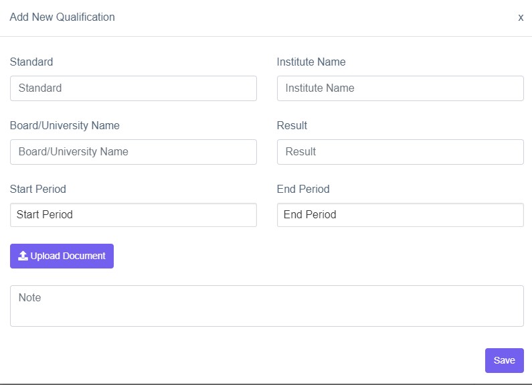The image size is (532, 385).
Task: Open the End Period date field
Action: point(400,215)
